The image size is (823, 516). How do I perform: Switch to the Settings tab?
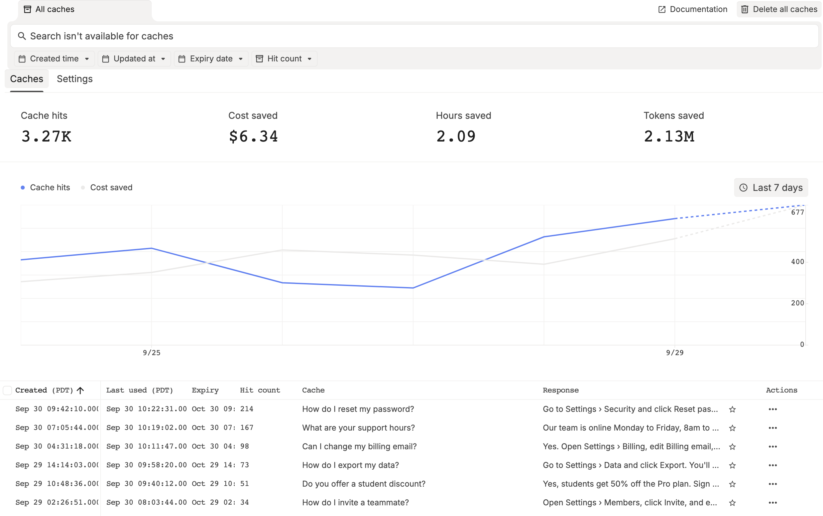pos(75,79)
